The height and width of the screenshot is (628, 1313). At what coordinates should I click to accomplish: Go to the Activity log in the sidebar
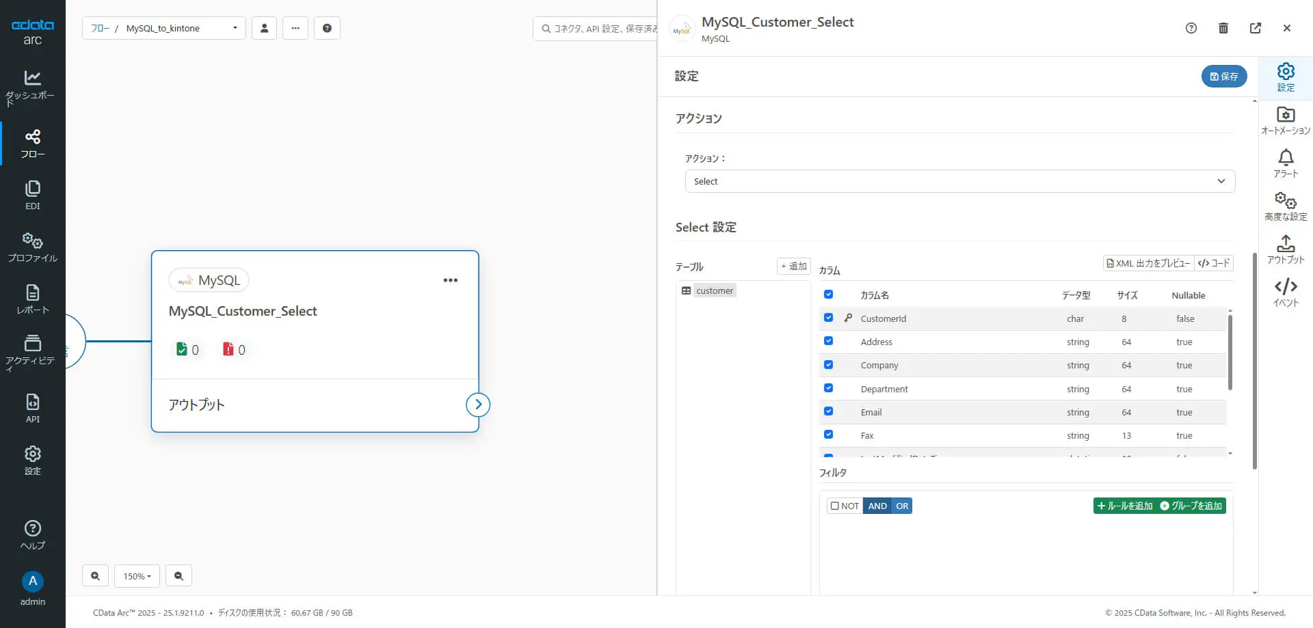[x=32, y=352]
